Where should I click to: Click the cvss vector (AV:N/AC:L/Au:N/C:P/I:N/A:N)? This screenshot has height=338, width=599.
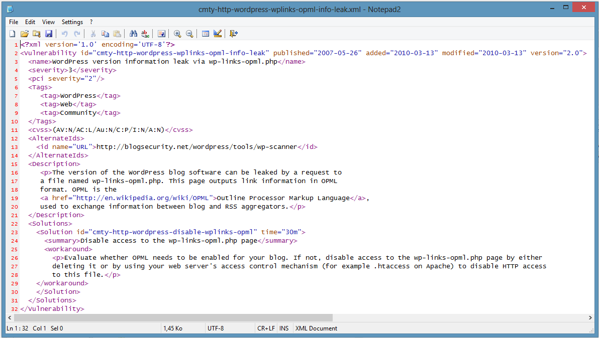point(109,129)
